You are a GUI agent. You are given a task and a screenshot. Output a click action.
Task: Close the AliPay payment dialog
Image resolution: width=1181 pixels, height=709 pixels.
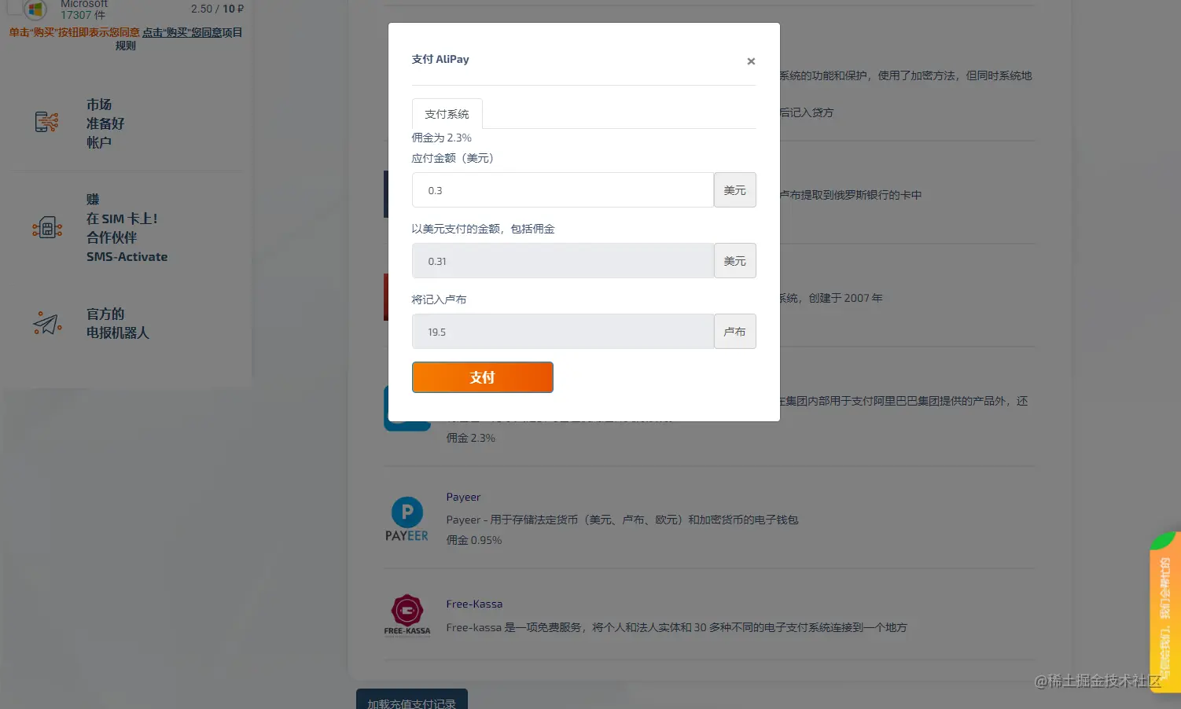click(x=751, y=61)
